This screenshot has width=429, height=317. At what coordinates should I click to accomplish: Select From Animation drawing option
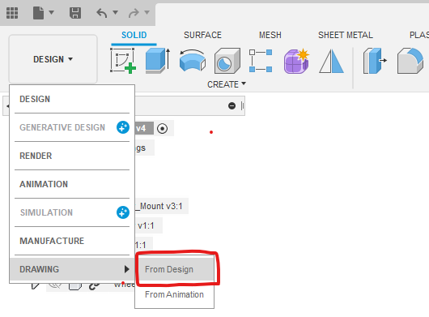[175, 294]
